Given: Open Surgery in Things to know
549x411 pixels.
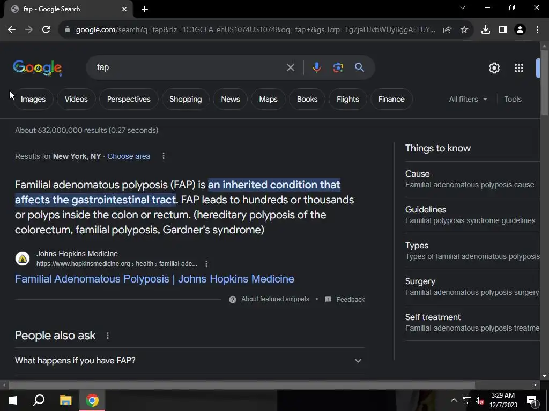Looking at the screenshot, I should tap(472, 287).
